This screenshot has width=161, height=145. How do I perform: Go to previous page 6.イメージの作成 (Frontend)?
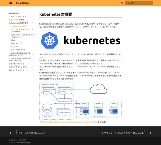point(30,133)
